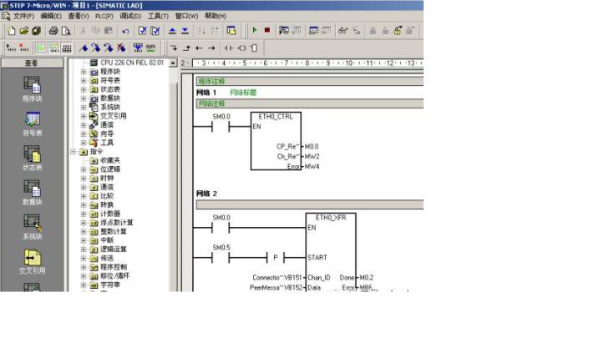Open 交叉引用 in the 查看 sidebar

33,261
